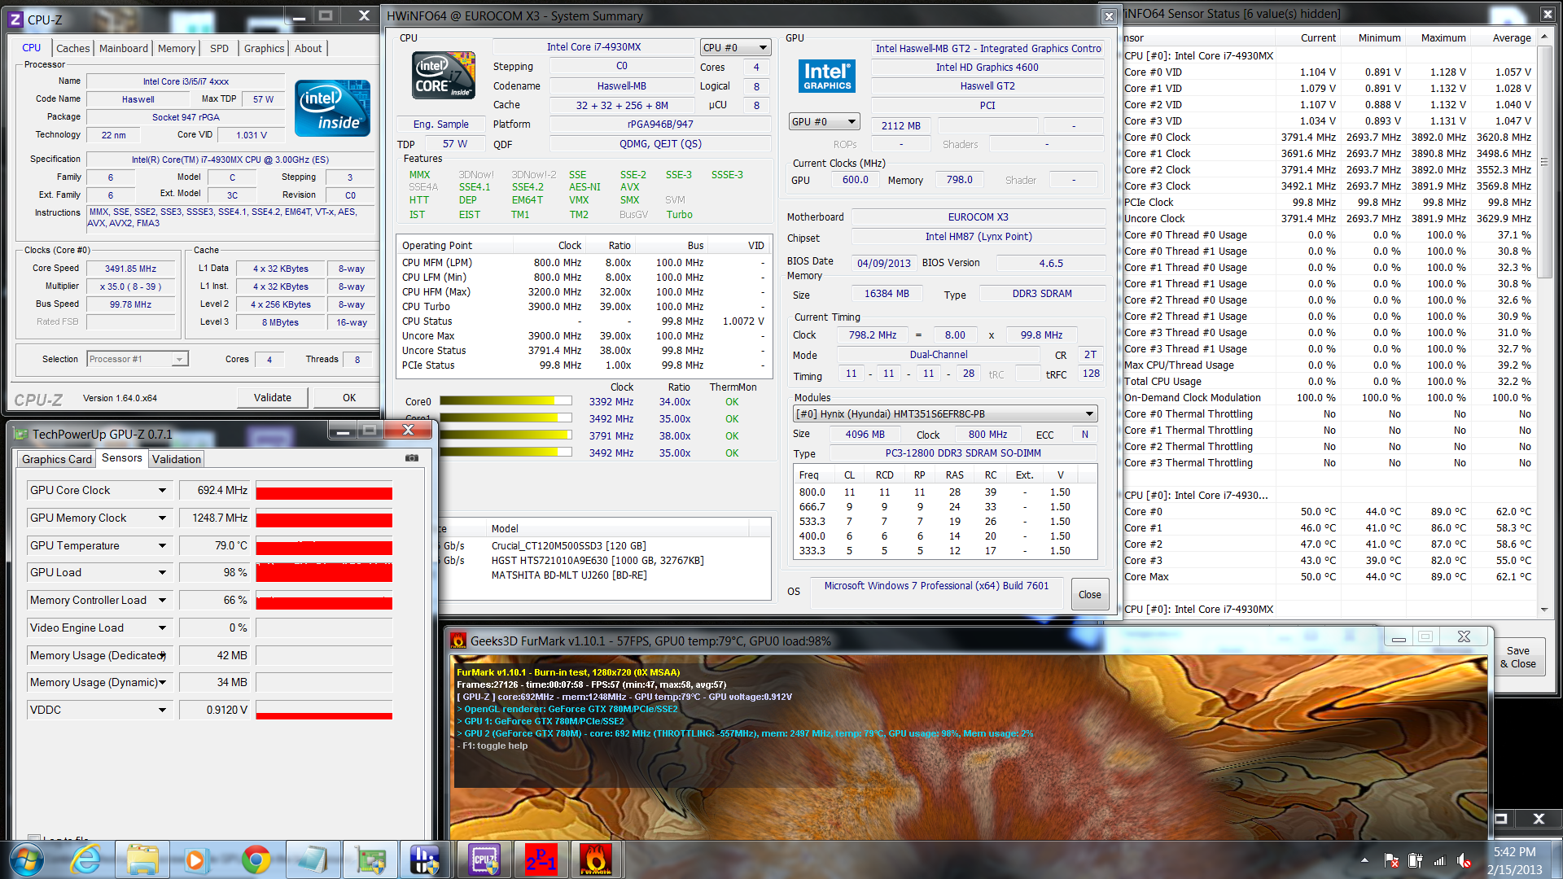Switch to Prime95 taskbar icon

(541, 859)
